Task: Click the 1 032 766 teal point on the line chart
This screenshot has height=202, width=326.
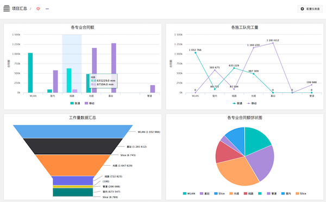Action: [x=195, y=53]
